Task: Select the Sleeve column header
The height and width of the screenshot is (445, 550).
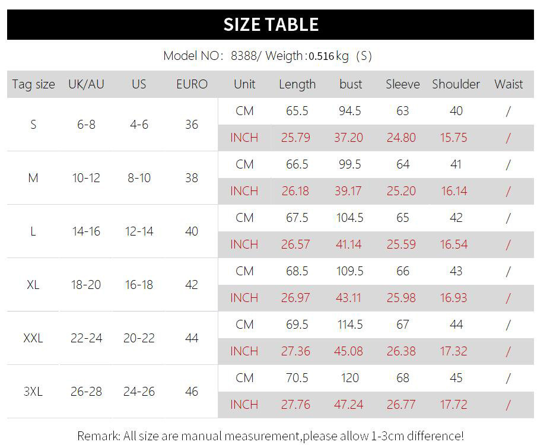Action: click(402, 84)
